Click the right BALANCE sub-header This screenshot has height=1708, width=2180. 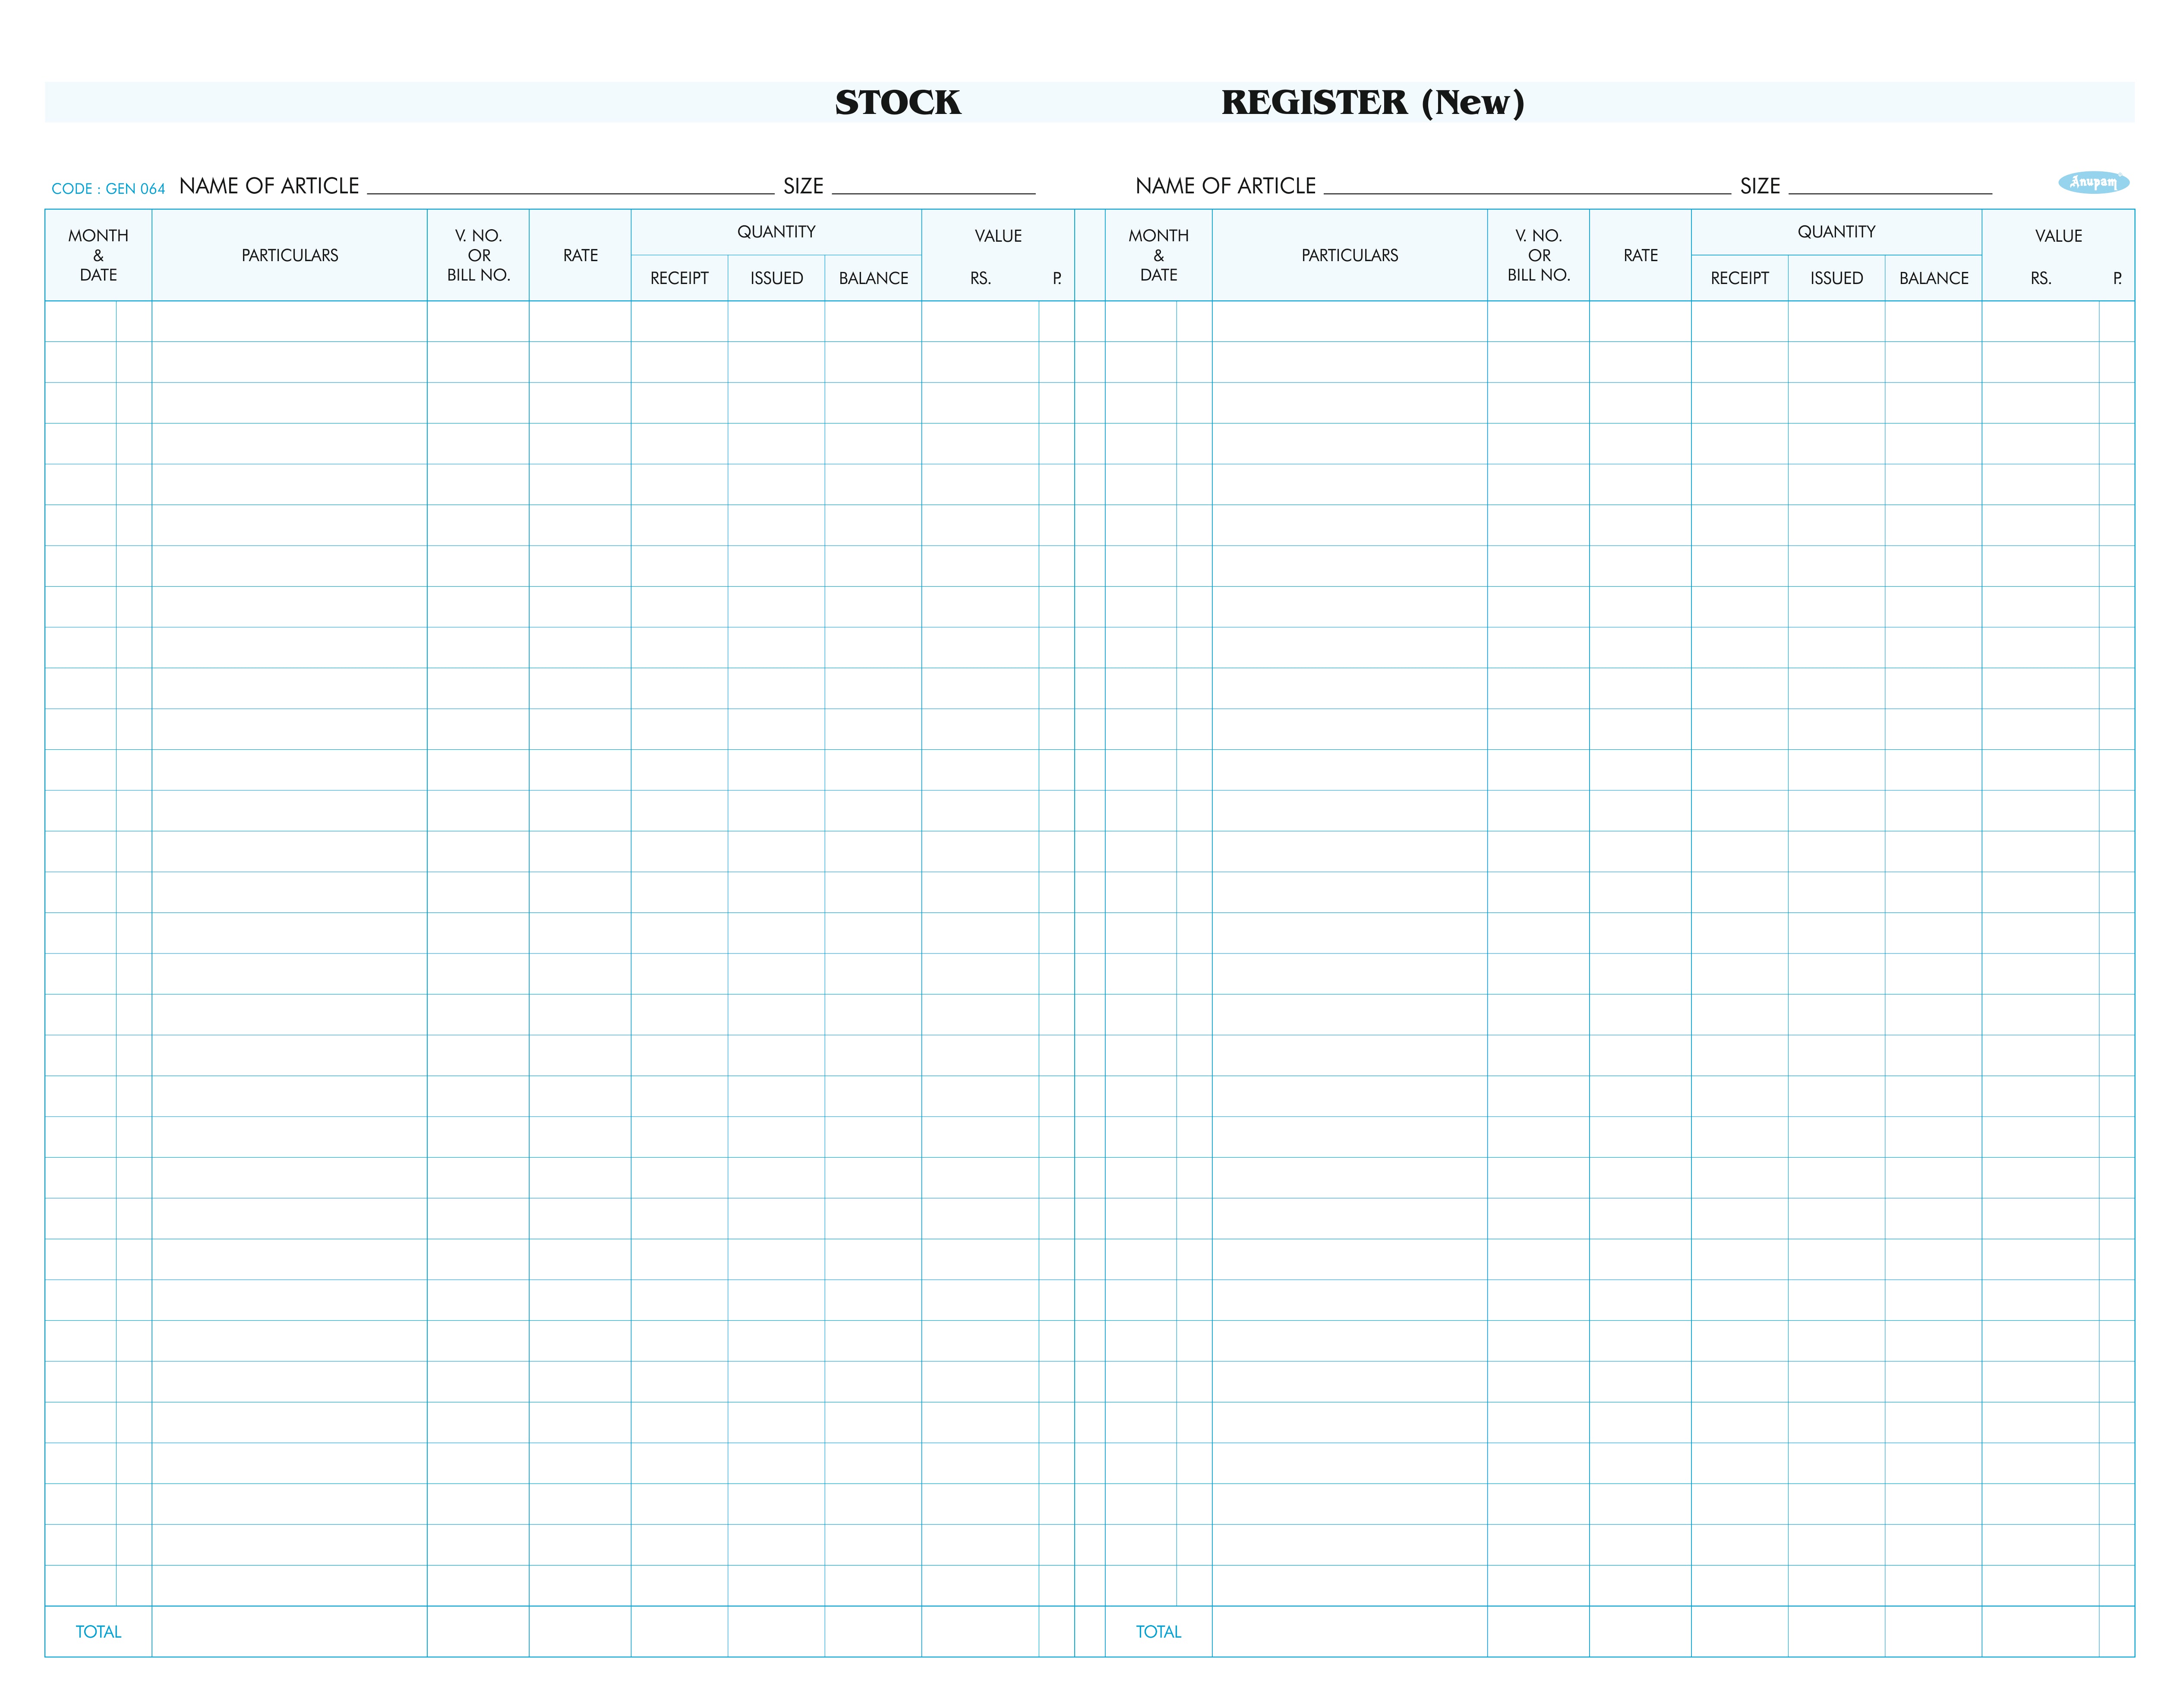1933,278
